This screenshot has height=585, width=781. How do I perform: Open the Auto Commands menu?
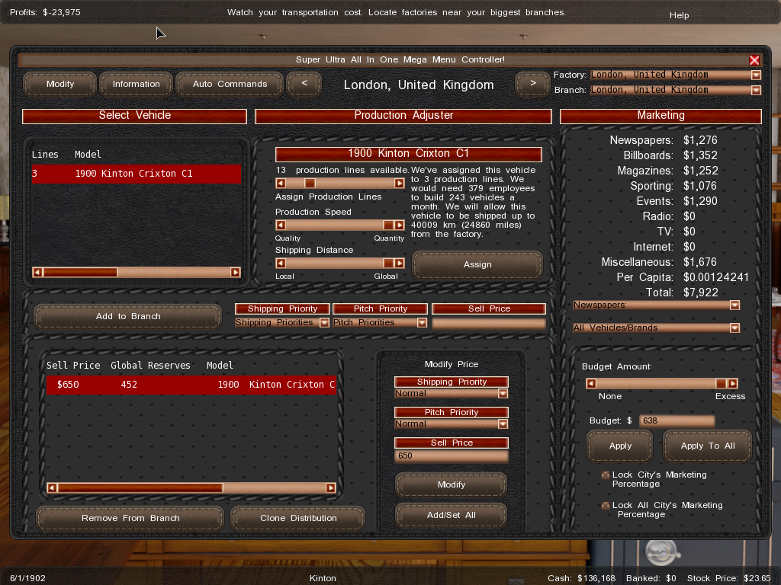tap(230, 84)
